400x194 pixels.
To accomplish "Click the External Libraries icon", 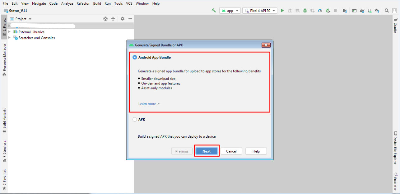I will pyautogui.click(x=15, y=32).
